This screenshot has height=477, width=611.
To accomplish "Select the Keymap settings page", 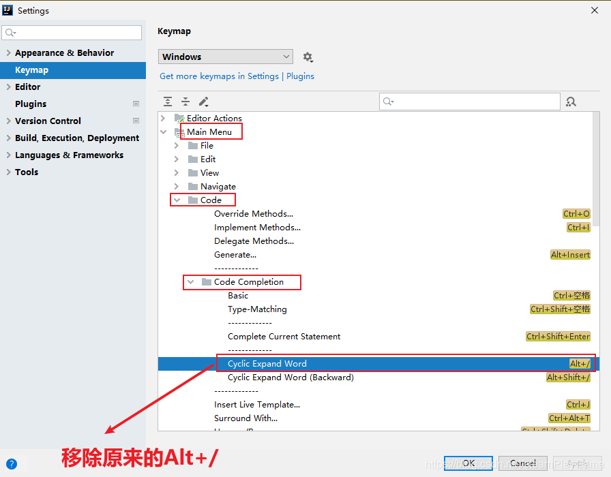I will [x=73, y=70].
